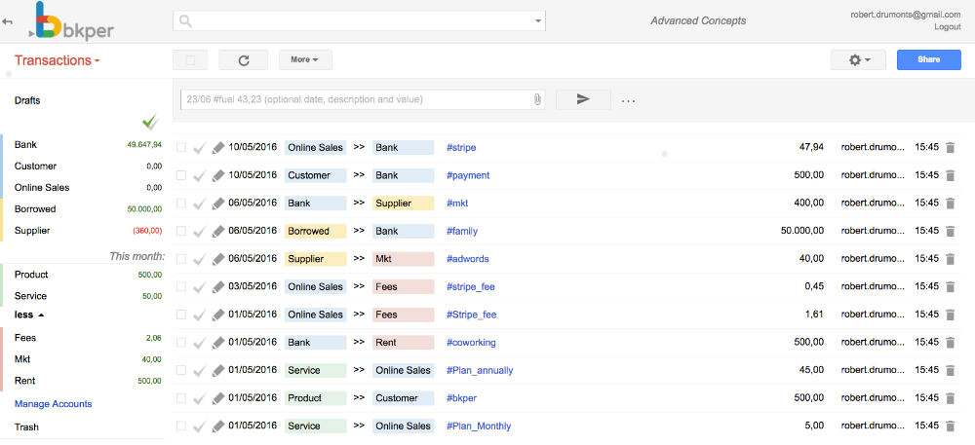Edit the #stripe transaction with the pencil icon
The width and height of the screenshot is (975, 445).
pyautogui.click(x=217, y=148)
